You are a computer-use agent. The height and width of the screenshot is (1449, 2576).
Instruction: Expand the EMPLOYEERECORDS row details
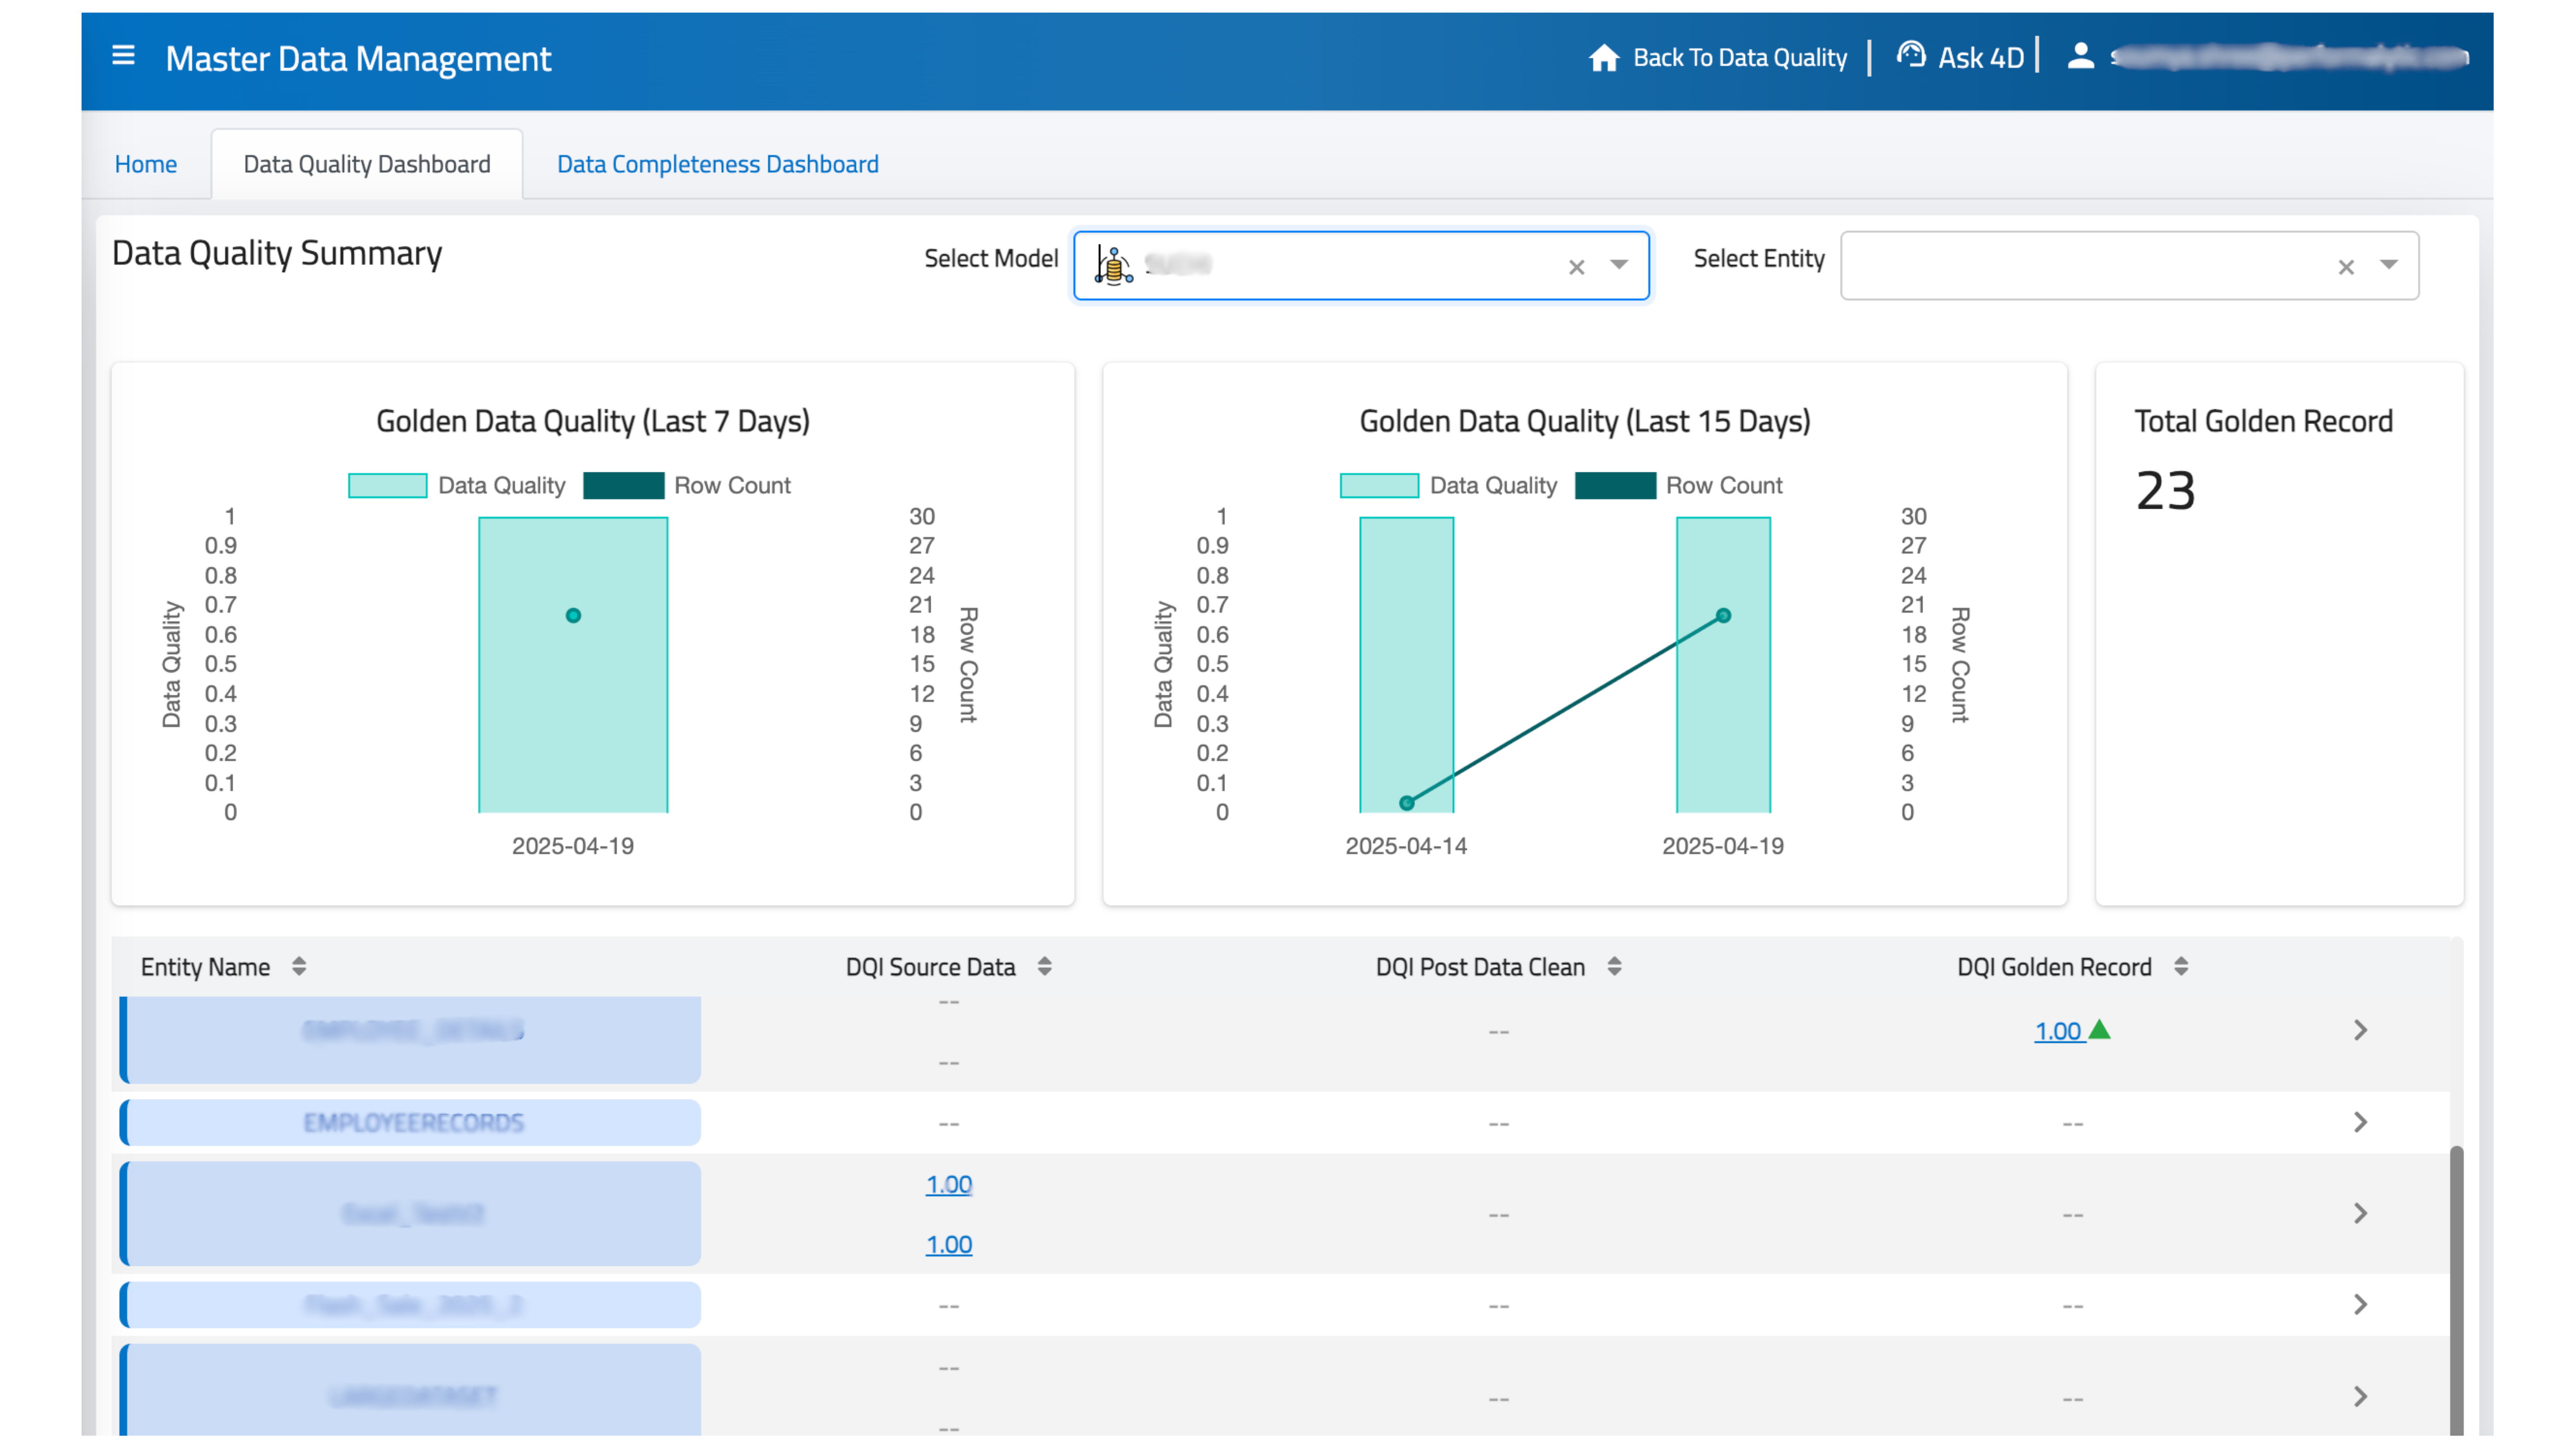pos(2361,1122)
